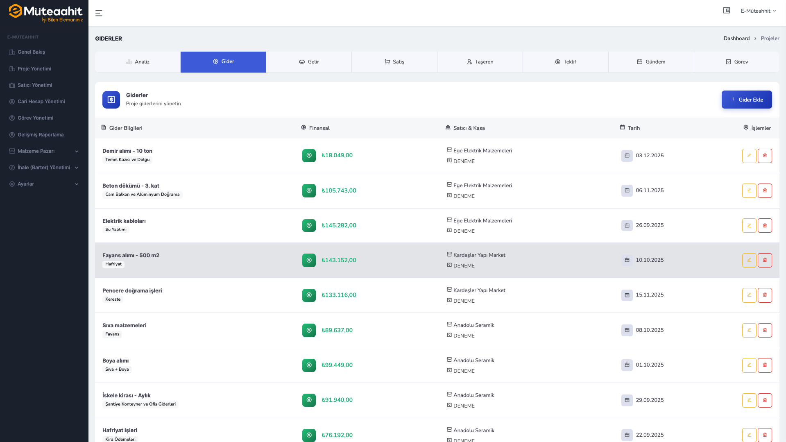This screenshot has width=786, height=442.
Task: Switch to the Gündem tab
Action: tap(651, 62)
